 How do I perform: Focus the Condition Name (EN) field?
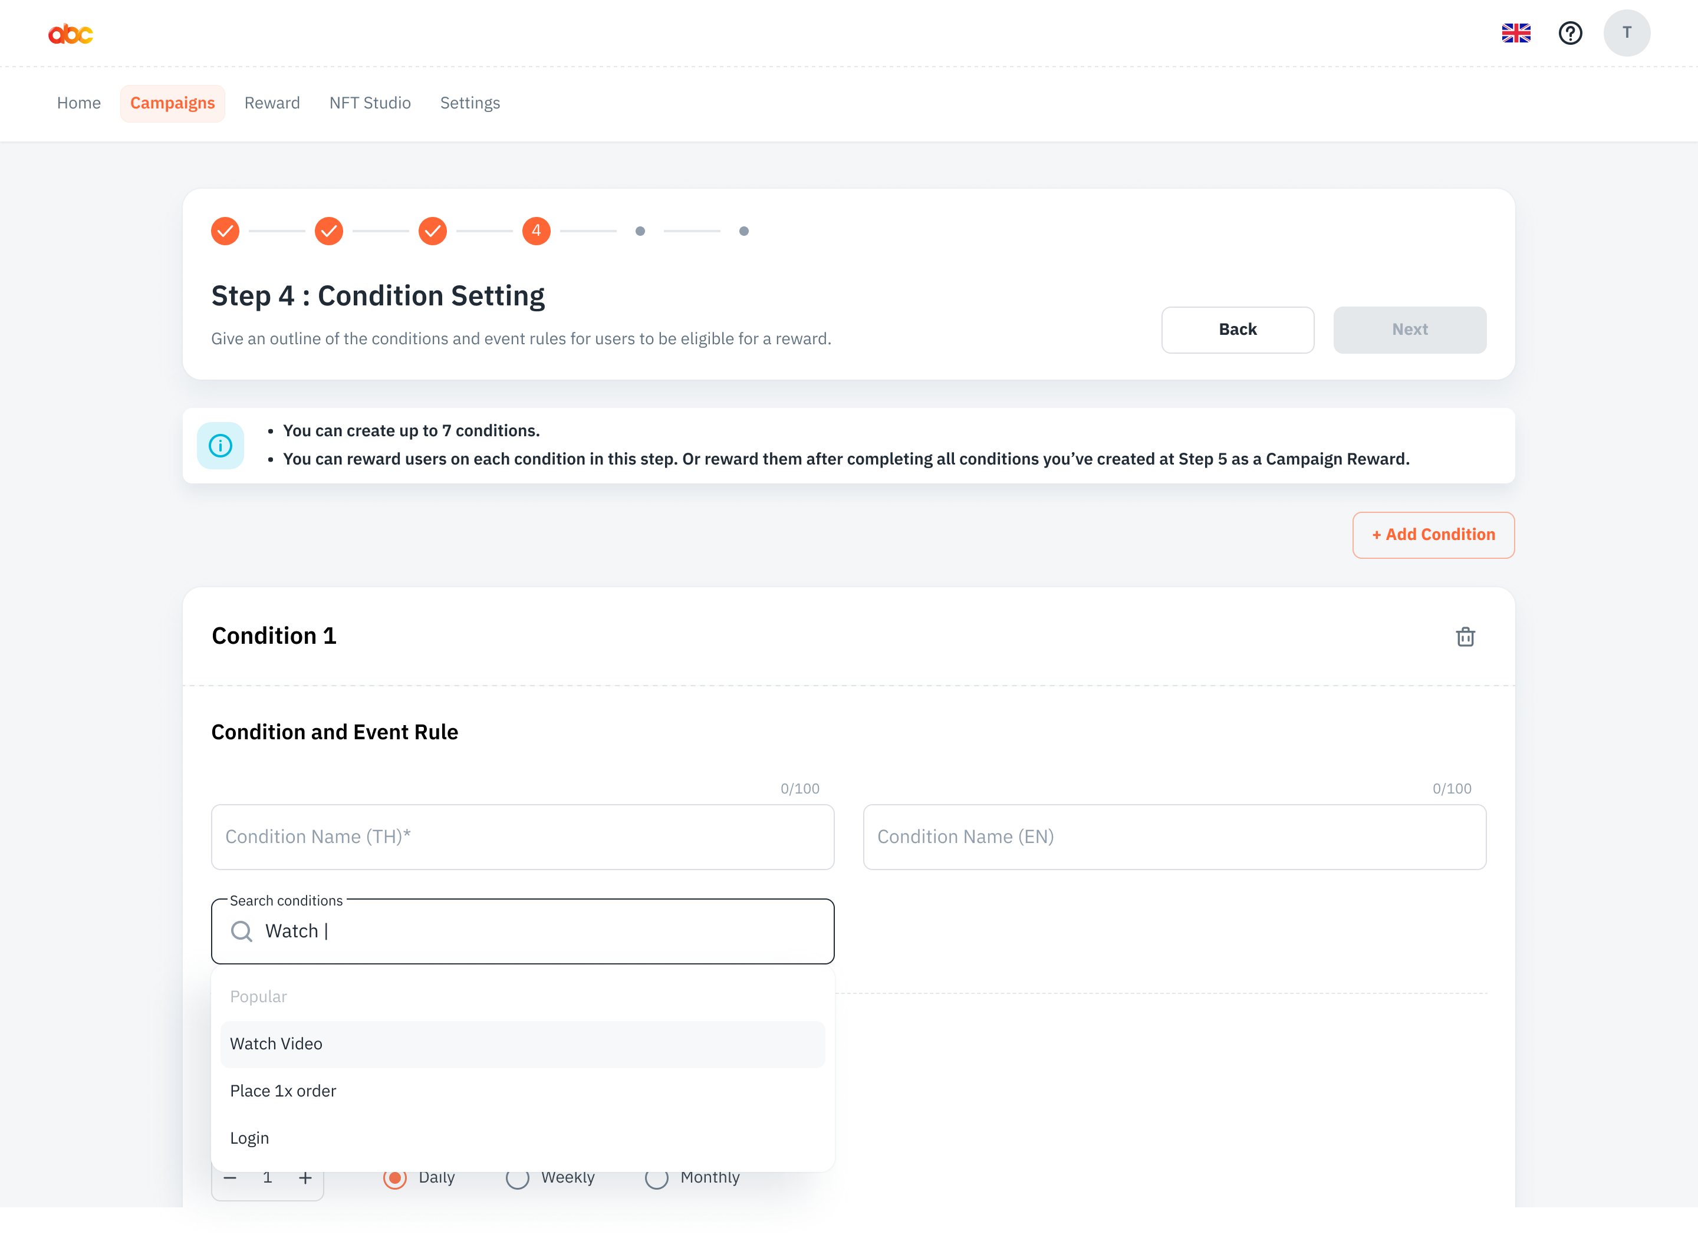[x=1174, y=837]
